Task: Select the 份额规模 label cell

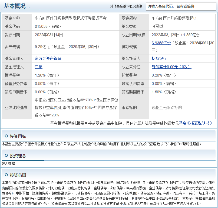Action: click(x=134, y=47)
